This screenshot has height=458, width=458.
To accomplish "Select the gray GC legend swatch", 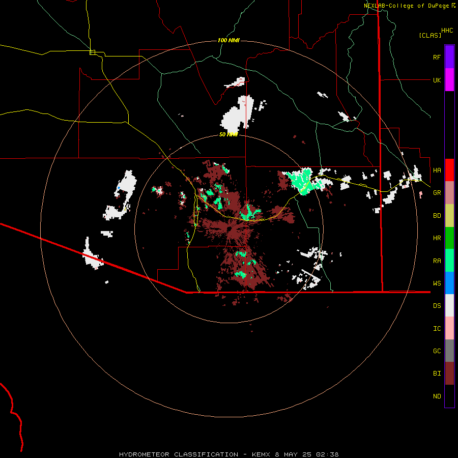I will point(449,351).
